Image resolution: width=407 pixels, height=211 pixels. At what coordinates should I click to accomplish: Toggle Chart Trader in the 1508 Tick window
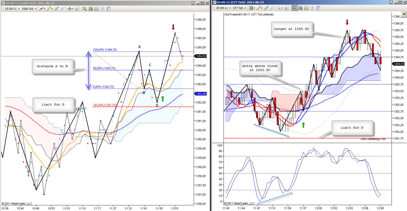(x=84, y=9)
